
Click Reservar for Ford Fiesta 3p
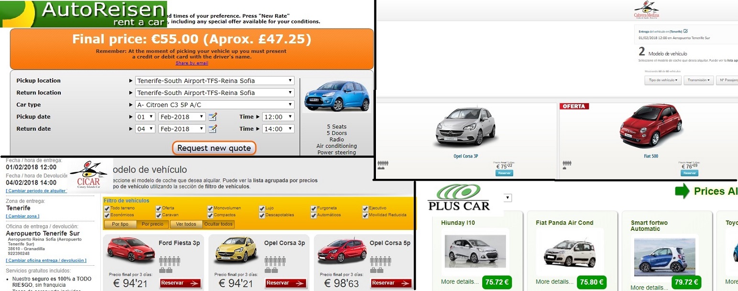(180, 283)
